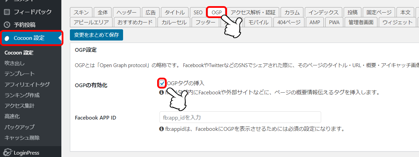This screenshot has width=419, height=157.
Task: Click the 予約投稿 clock icon
Action: point(7,25)
